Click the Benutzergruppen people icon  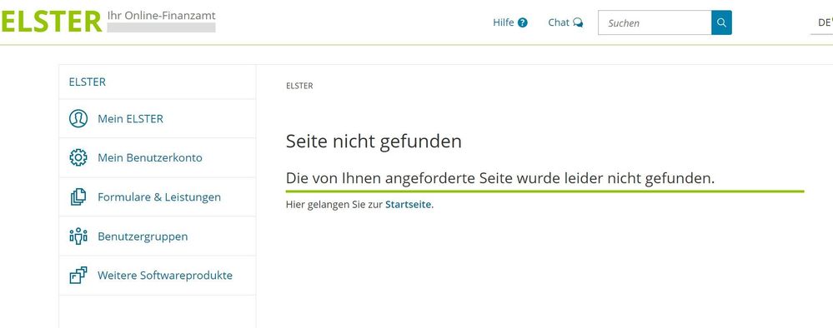(78, 236)
